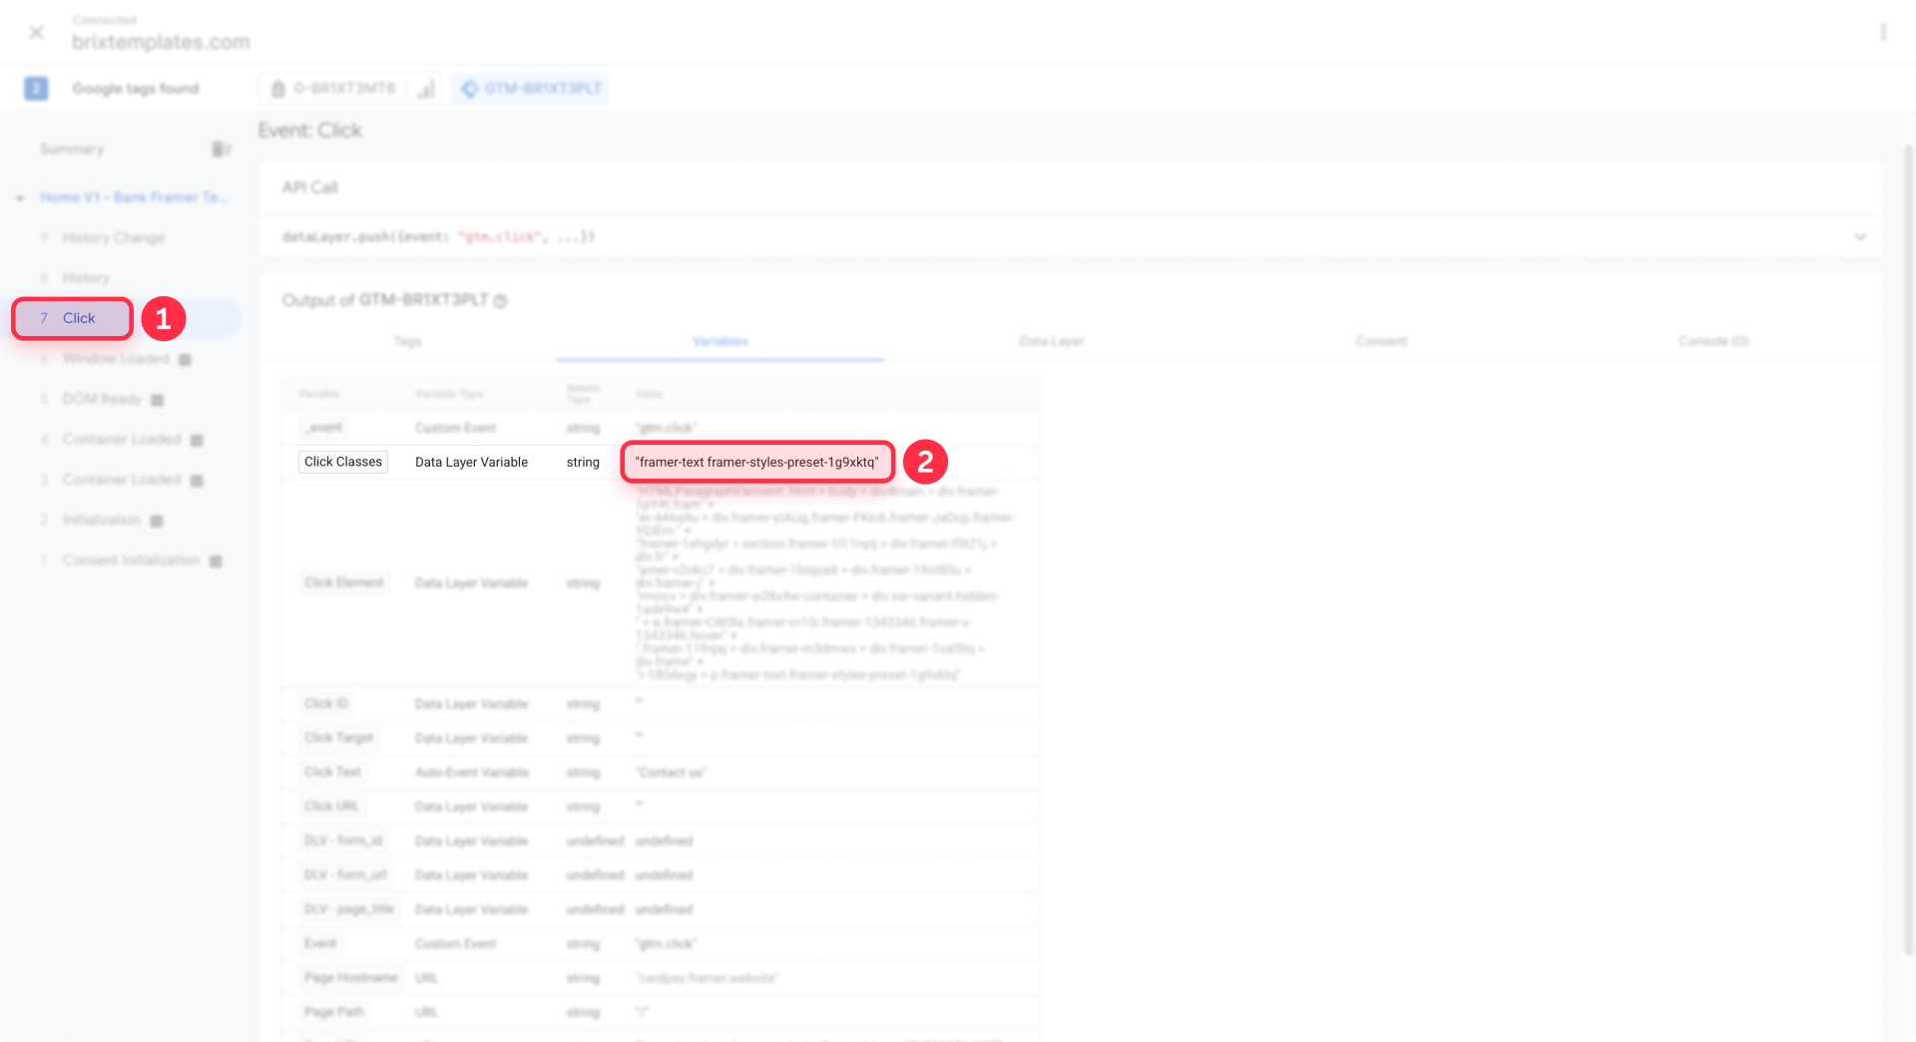Click the Page Hostname variable name
Image resolution: width=1916 pixels, height=1042 pixels.
point(350,977)
